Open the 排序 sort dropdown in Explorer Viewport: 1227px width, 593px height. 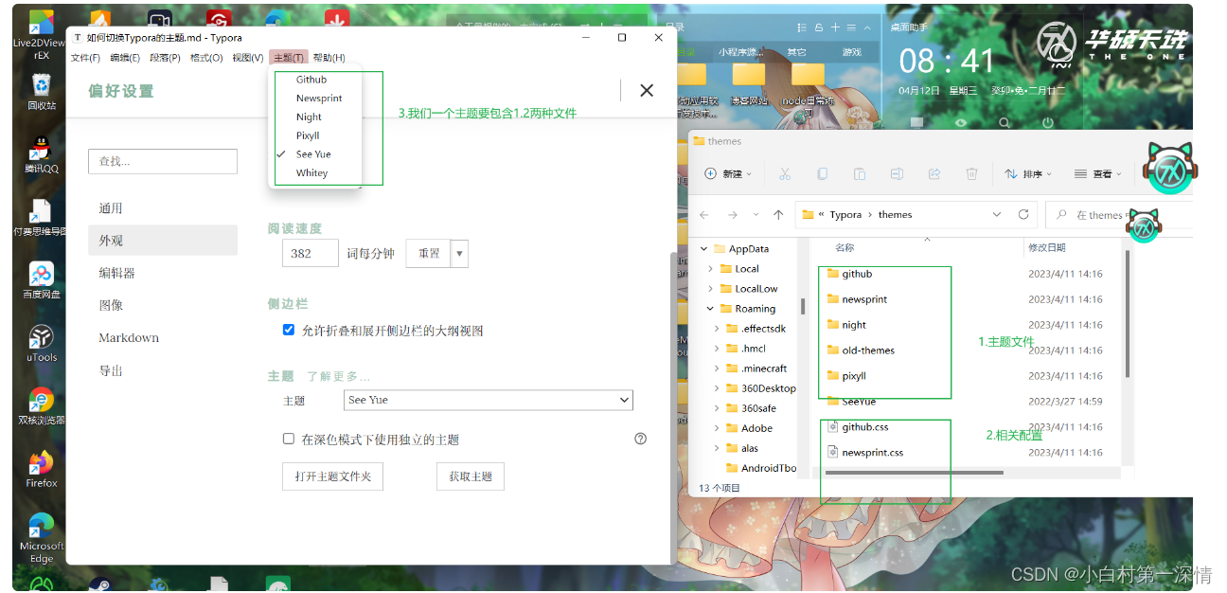1029,174
